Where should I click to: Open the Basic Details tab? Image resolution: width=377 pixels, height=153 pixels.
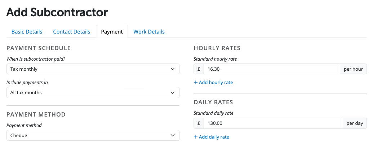coord(27,32)
